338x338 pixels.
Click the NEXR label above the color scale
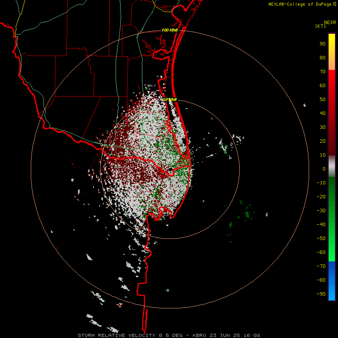pyautogui.click(x=330, y=23)
